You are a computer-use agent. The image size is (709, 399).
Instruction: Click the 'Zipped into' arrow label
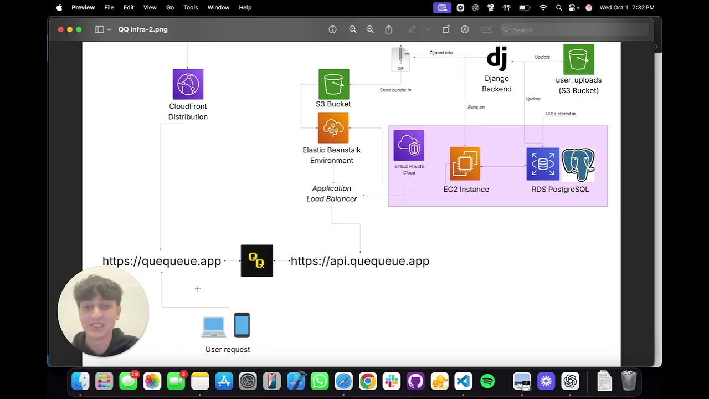pos(441,53)
